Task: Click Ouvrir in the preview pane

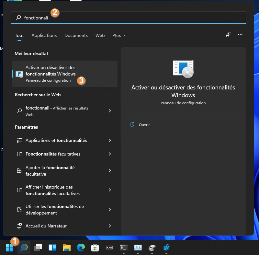Action: pos(144,125)
